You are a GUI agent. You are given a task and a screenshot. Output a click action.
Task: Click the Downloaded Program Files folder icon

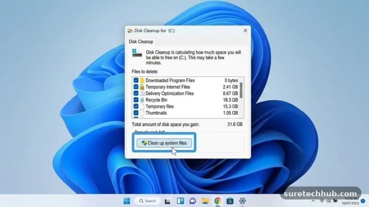tap(142, 80)
